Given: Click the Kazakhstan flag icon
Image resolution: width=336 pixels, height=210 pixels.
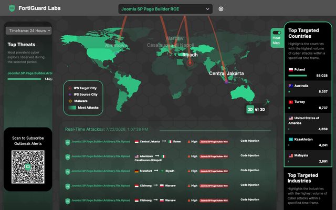Looking at the screenshot, I should click(x=291, y=140).
